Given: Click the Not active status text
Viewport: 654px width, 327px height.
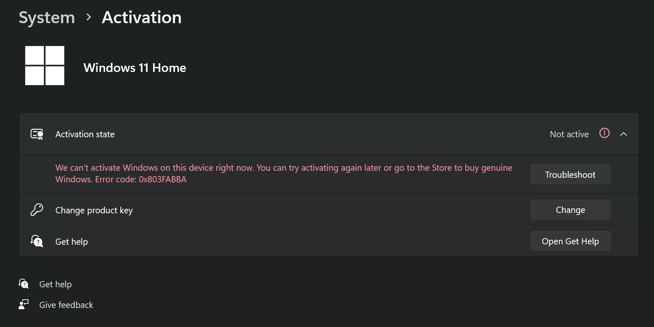Looking at the screenshot, I should click(569, 134).
